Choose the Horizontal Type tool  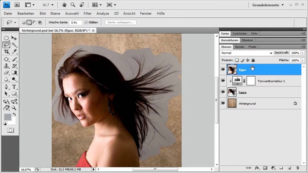click(14, 87)
